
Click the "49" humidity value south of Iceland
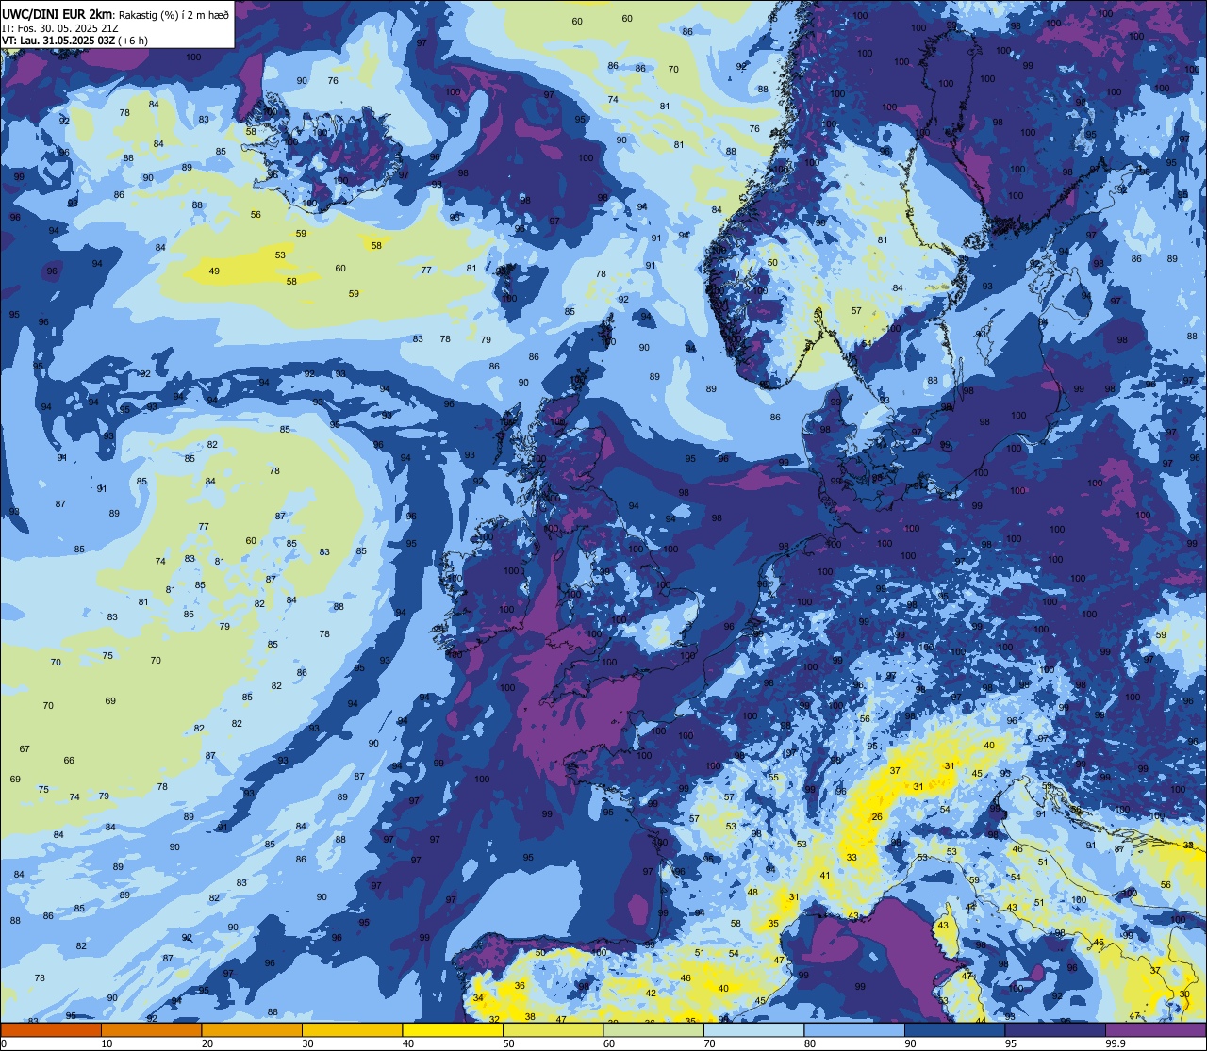coord(214,271)
